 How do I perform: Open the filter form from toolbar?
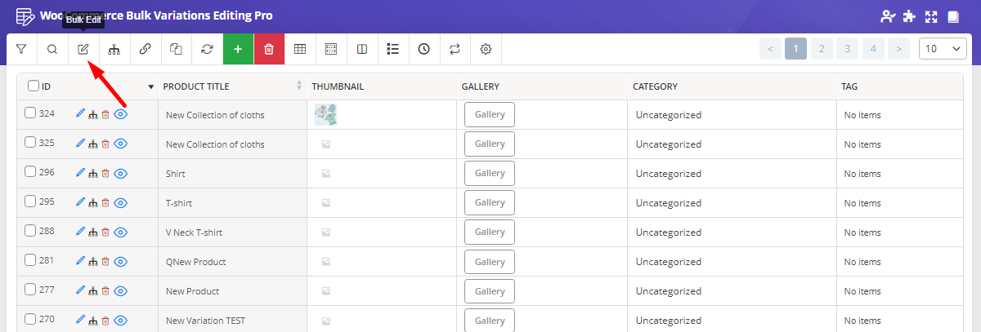(21, 49)
